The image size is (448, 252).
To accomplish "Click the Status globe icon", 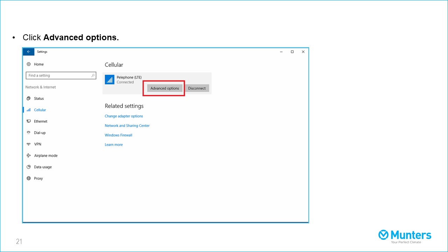I will pos(29,99).
